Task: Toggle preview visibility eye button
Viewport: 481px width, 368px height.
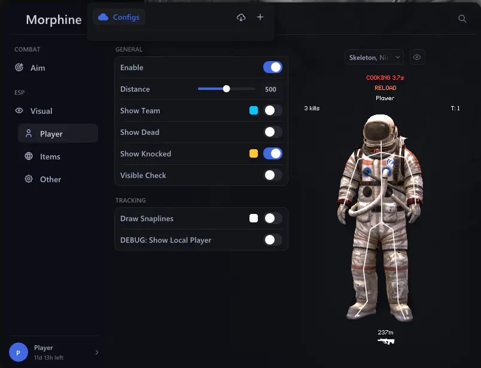Action: pyautogui.click(x=417, y=57)
